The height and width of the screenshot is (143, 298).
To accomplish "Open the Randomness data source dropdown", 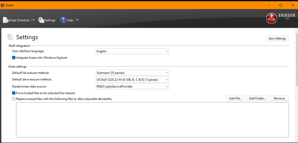I will [x=132, y=86].
